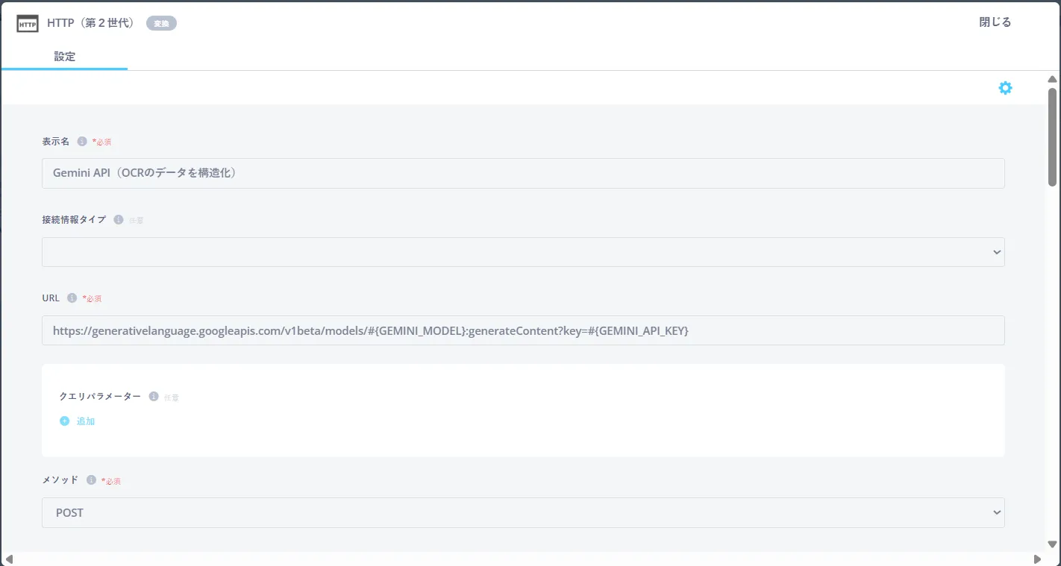This screenshot has width=1061, height=566.
Task: Click into the URL input field
Action: click(522, 330)
